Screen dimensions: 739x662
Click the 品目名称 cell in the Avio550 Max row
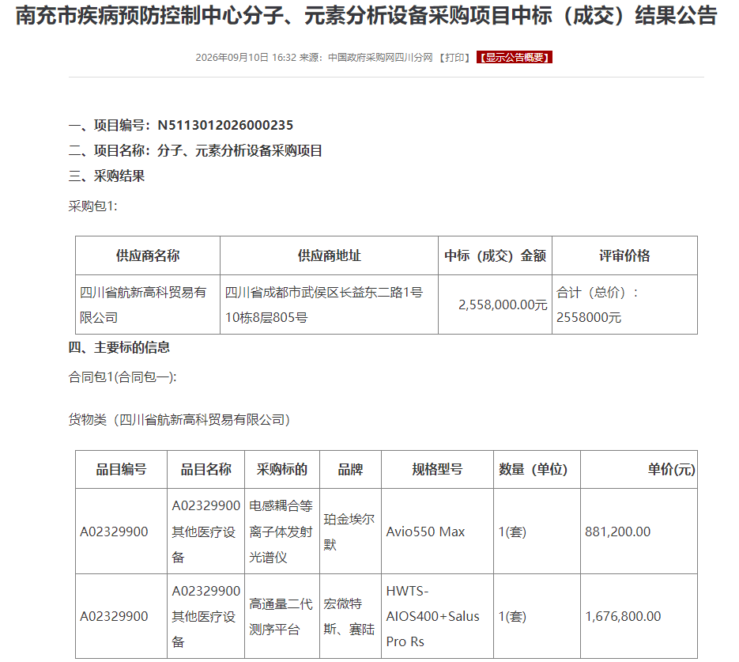(206, 531)
